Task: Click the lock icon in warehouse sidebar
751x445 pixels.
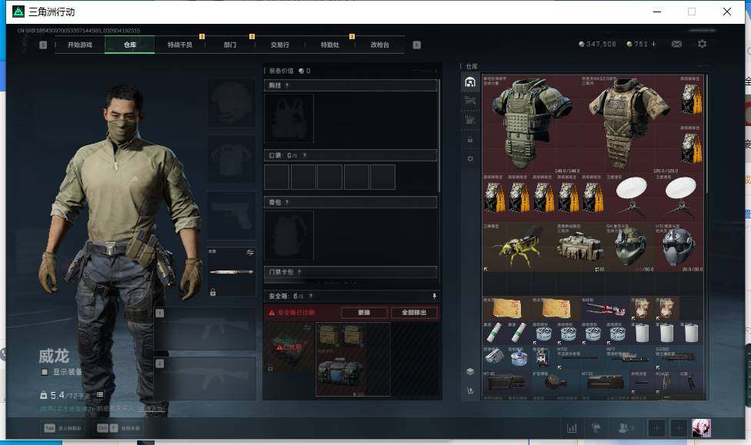Action: pos(470,140)
